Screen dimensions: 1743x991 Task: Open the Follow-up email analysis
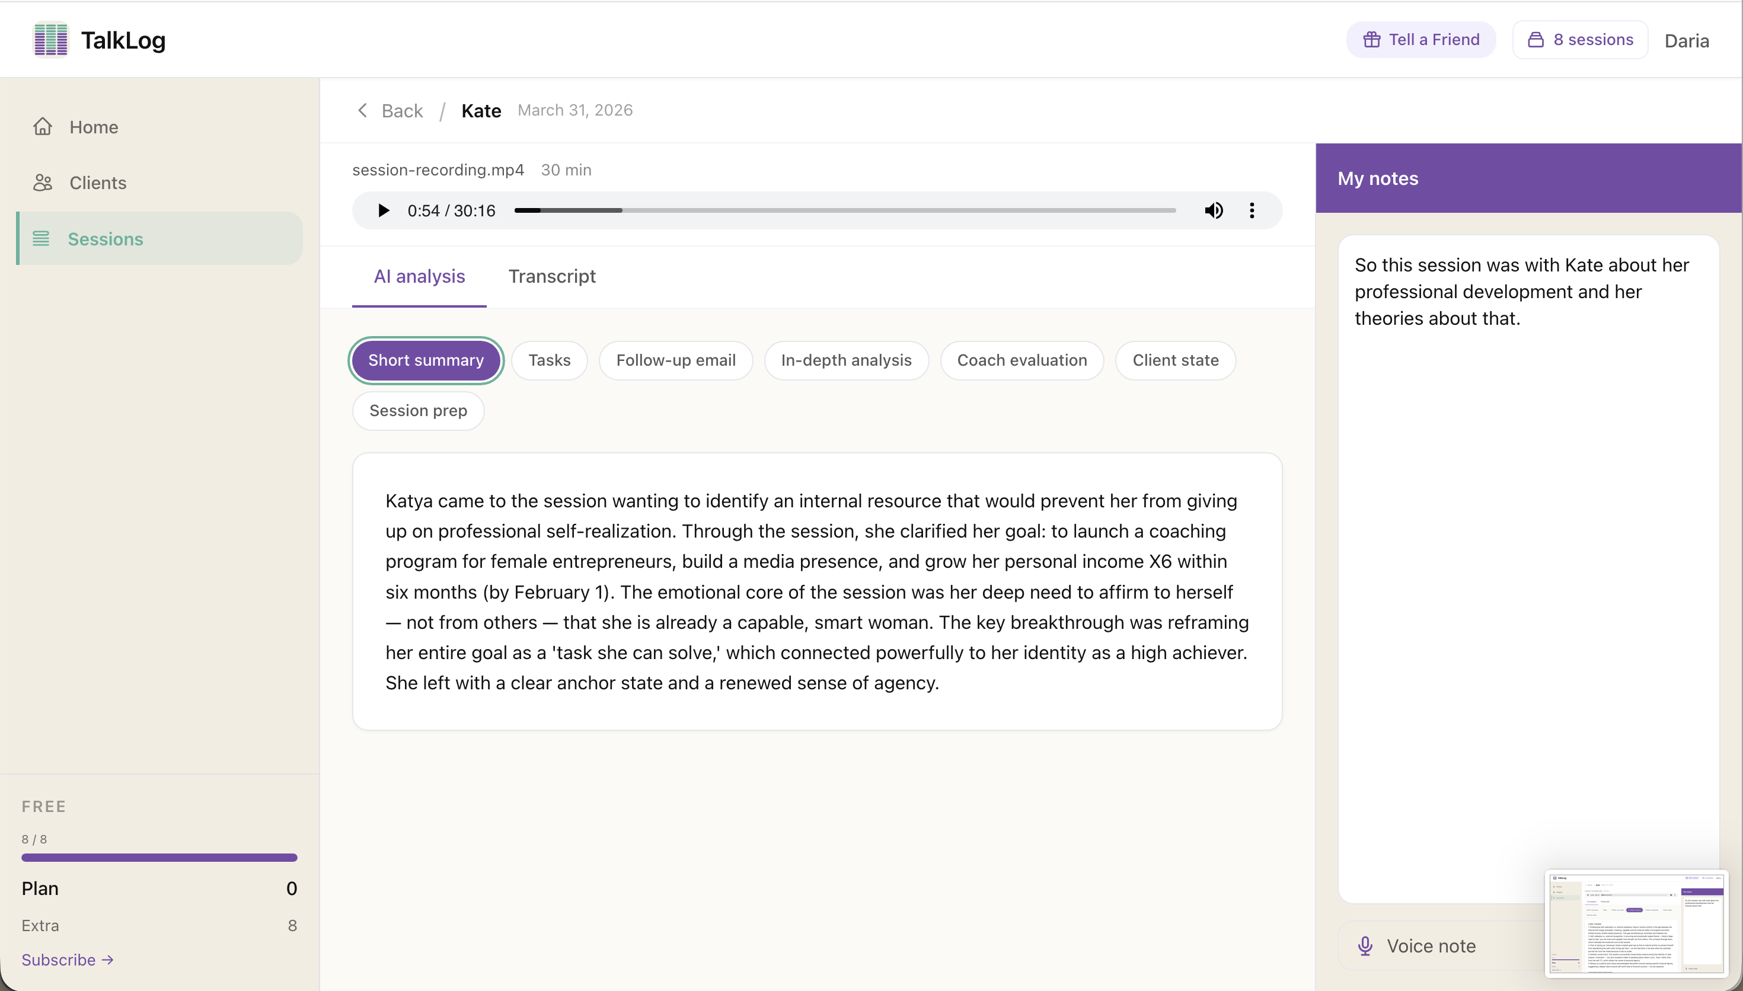point(675,360)
